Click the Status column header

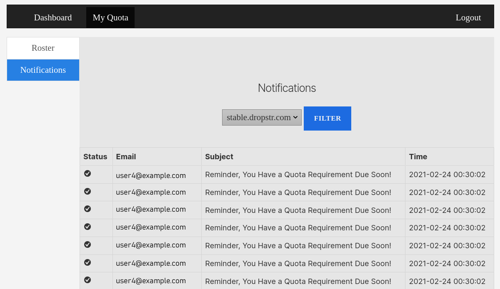click(x=95, y=157)
